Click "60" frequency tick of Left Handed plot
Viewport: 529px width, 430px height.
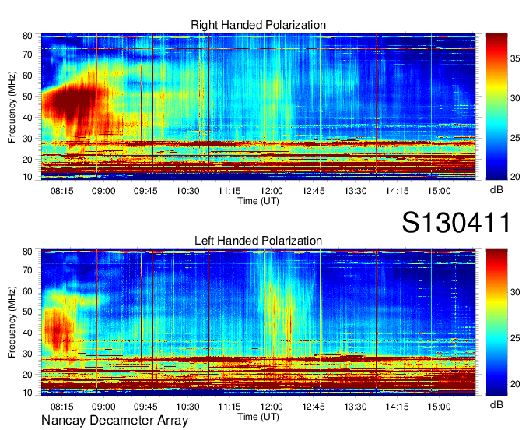27,291
